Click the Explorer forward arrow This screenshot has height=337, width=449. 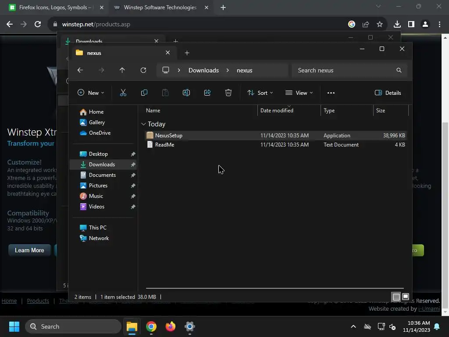tap(101, 70)
